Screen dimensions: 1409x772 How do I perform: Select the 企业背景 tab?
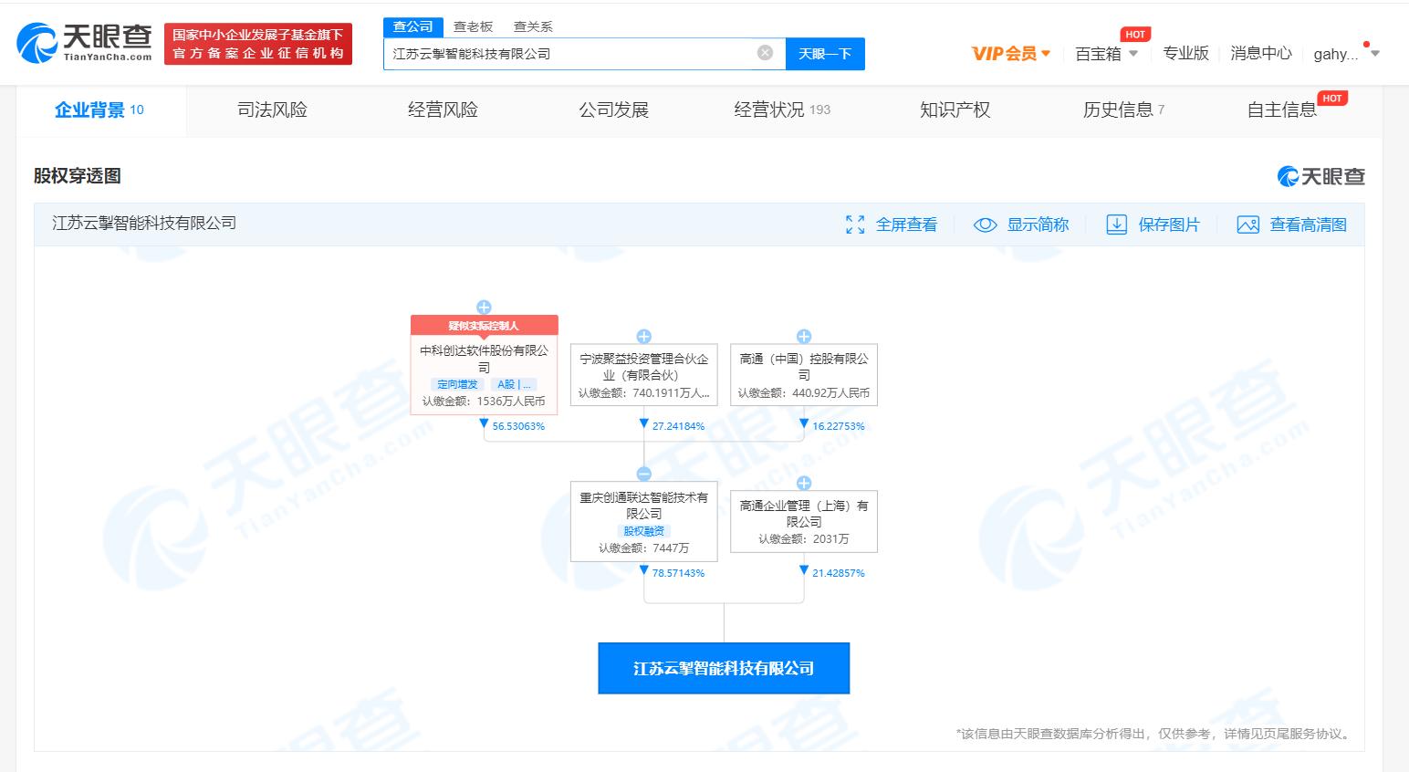(x=99, y=110)
